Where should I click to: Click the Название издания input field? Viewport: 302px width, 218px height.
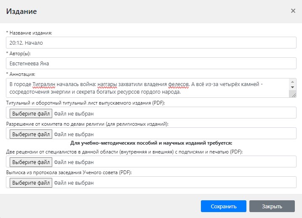151,43
